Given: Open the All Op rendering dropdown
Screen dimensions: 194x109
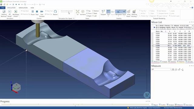Looking at the screenshot, I should [x=142, y=13].
